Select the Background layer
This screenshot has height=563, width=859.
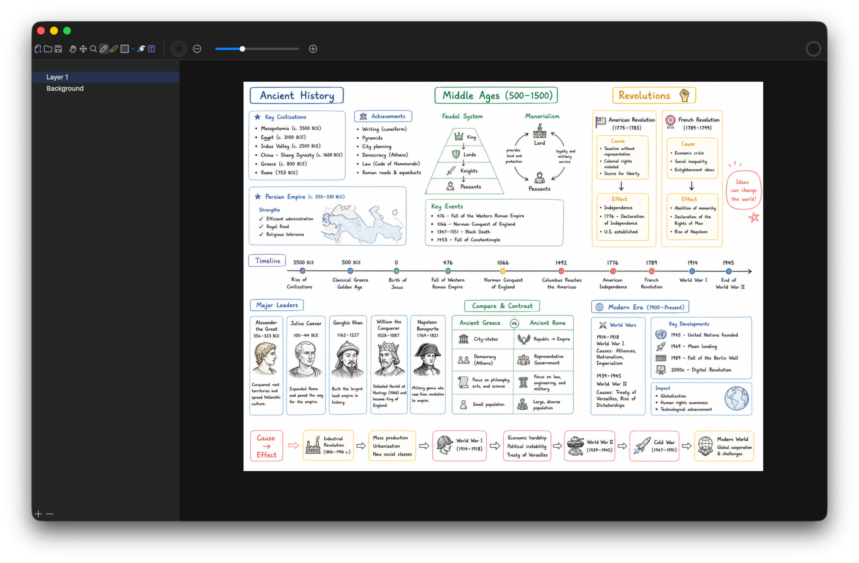pos(105,89)
